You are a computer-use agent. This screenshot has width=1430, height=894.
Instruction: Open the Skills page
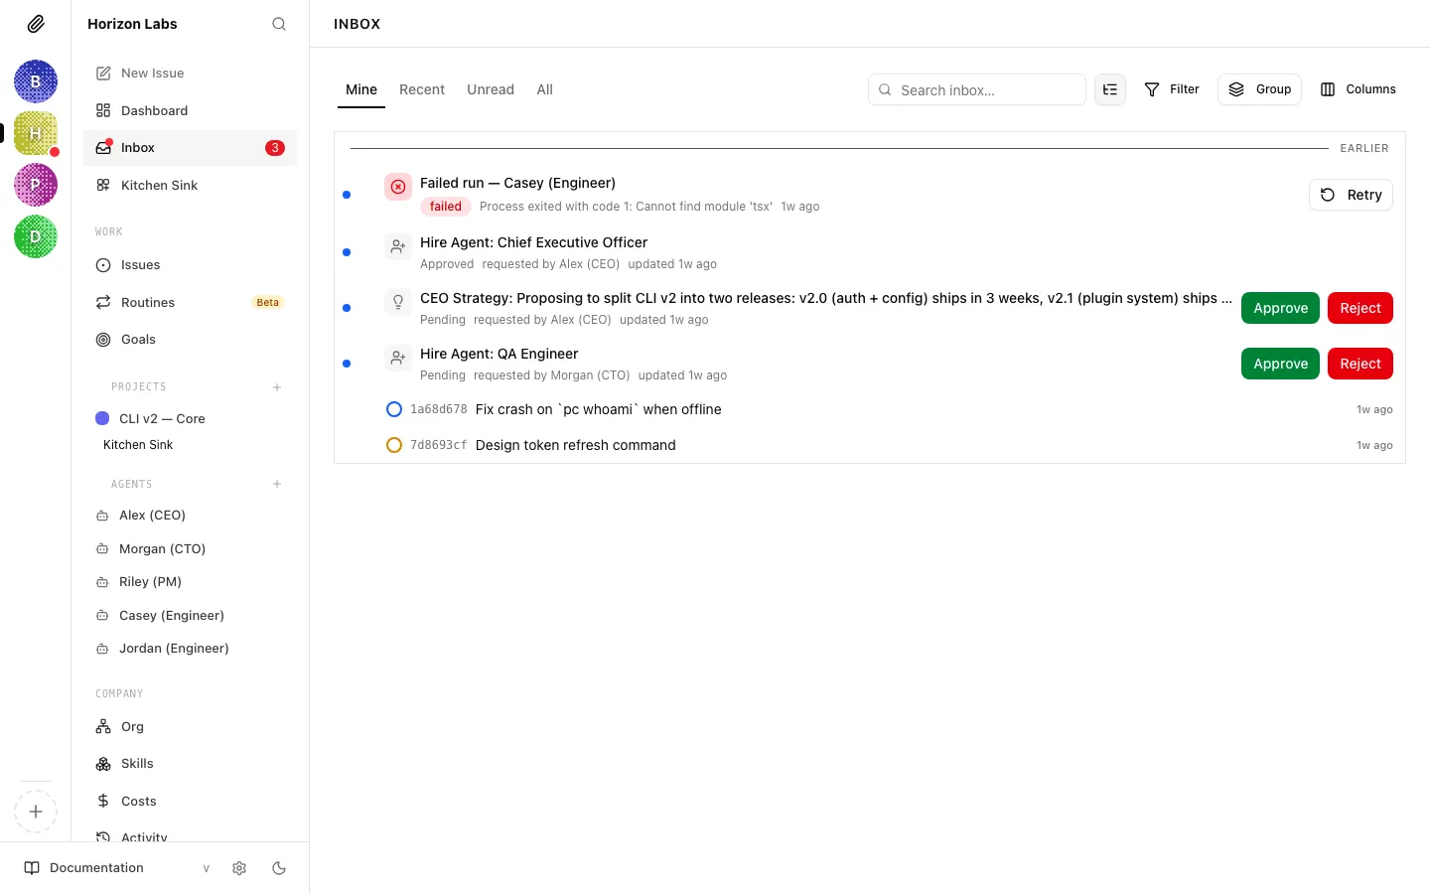(190, 764)
